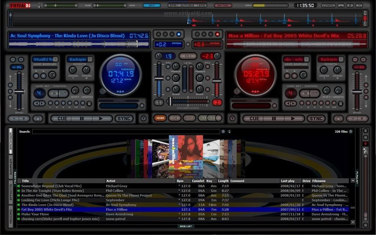Toggle the right deck treble kill button
This screenshot has width=376, height=235.
point(208,67)
